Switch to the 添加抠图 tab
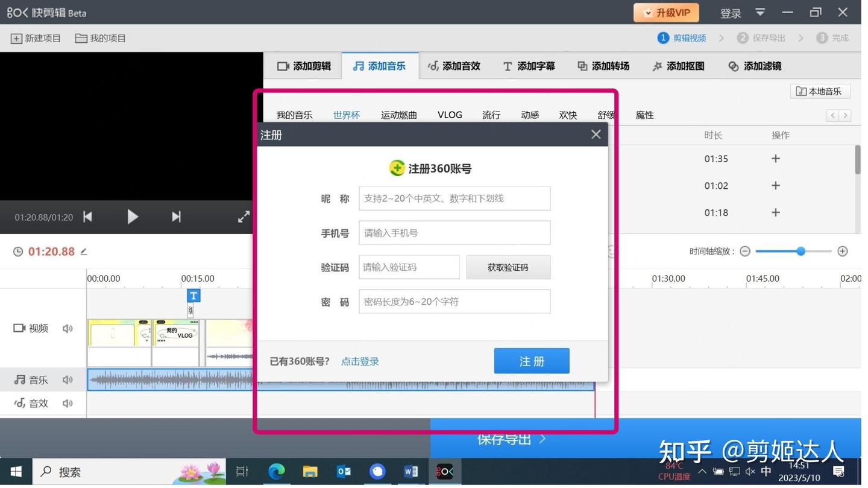Screen dimensions: 868x488 [x=678, y=66]
